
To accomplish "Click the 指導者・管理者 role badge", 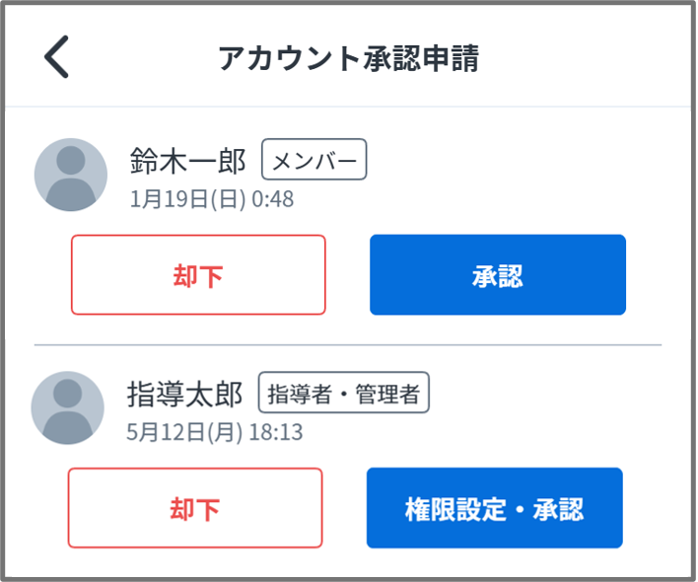I will 343,394.
